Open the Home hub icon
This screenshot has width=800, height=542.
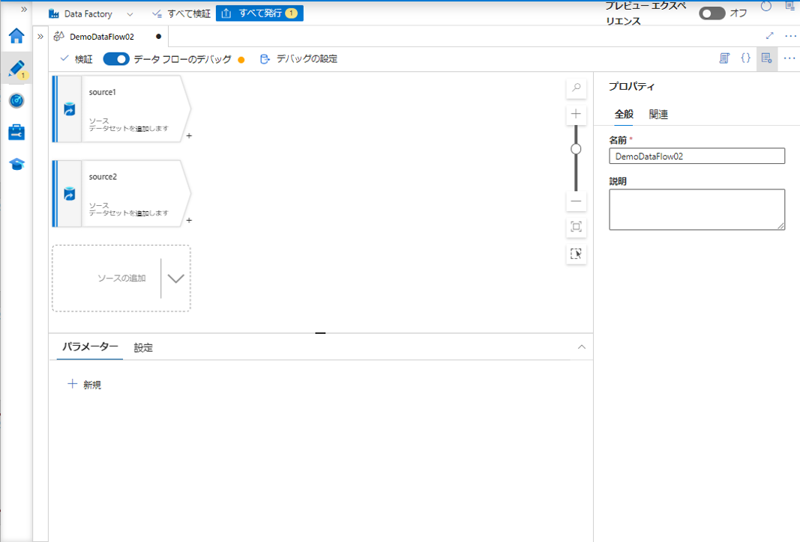(x=16, y=36)
